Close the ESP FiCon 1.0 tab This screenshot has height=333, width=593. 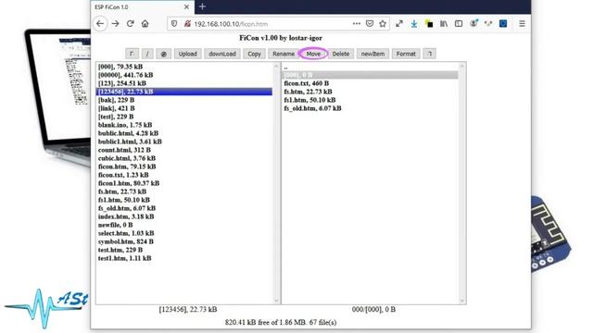point(186,6)
